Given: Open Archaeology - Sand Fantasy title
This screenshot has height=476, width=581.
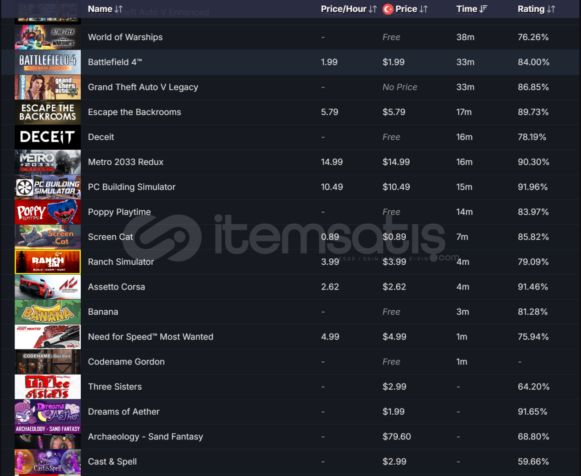Looking at the screenshot, I should tap(146, 437).
